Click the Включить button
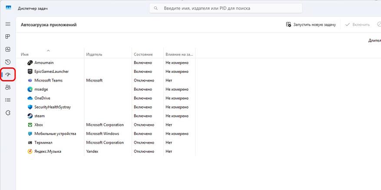Viewport: 381px width, 190px height. coord(358,24)
